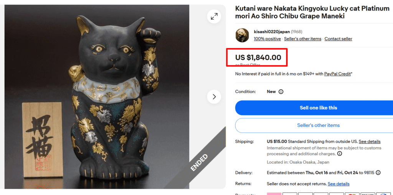Open the Condition info icon
393x195 pixels.
coord(281,92)
